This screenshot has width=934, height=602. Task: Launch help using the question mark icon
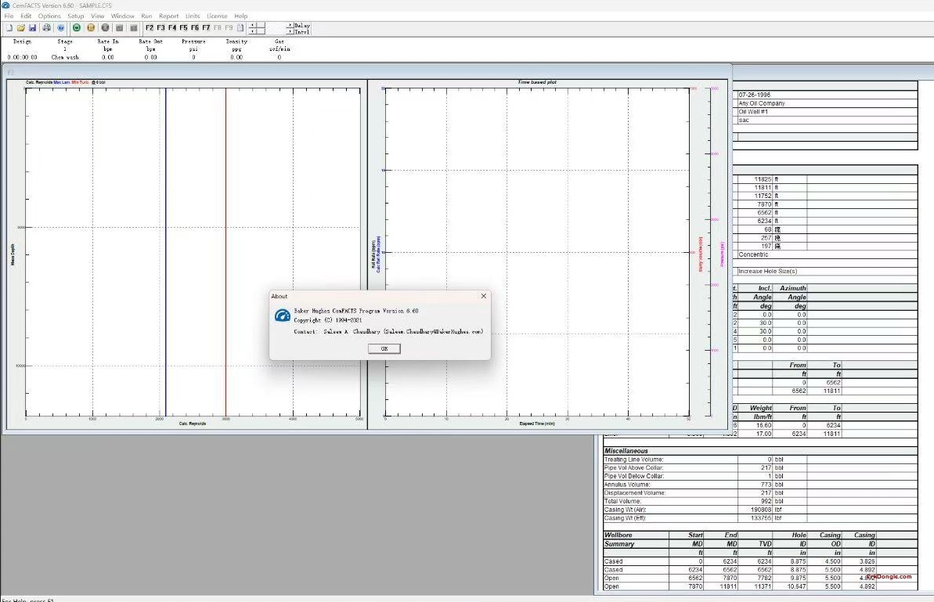(61, 27)
